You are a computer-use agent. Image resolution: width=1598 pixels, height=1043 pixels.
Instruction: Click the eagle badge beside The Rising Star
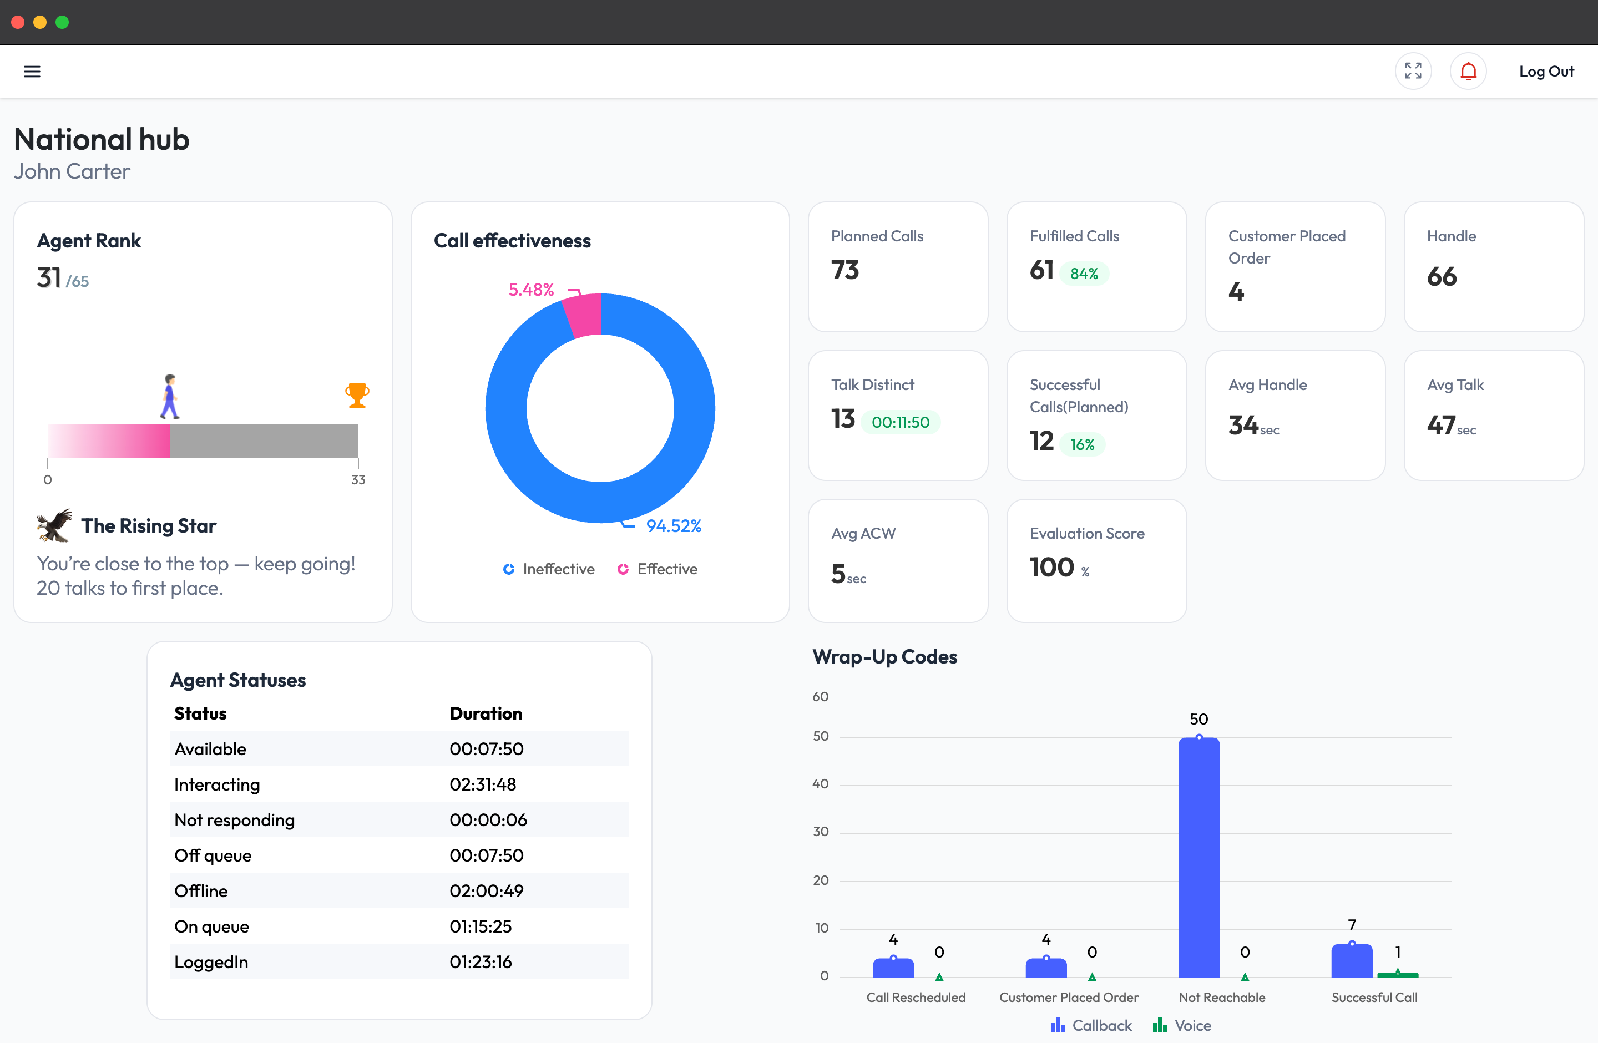pyautogui.click(x=54, y=525)
